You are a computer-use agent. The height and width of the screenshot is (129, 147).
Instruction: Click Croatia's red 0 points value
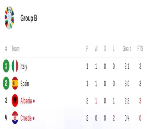[x=140, y=118]
